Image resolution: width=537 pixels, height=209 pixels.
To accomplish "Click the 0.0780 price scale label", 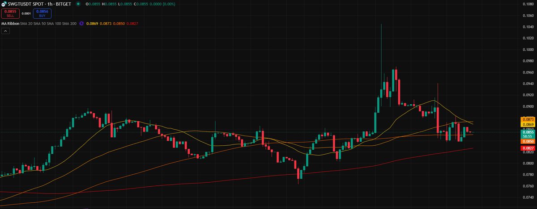I will (x=528, y=175).
